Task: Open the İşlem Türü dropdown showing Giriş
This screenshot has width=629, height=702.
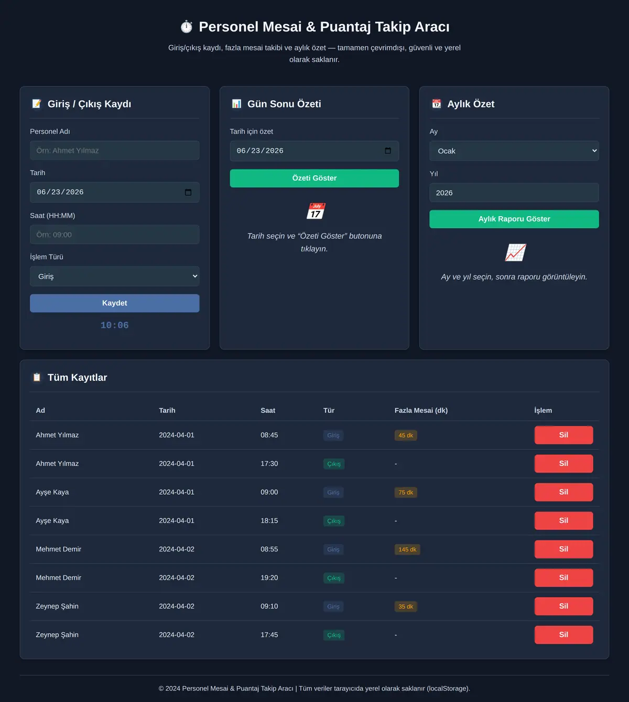Action: pyautogui.click(x=115, y=276)
